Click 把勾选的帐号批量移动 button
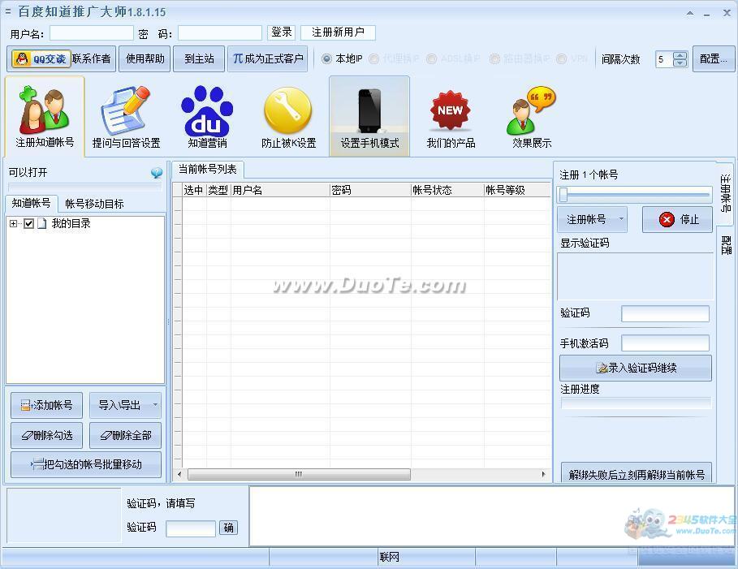 (x=86, y=464)
